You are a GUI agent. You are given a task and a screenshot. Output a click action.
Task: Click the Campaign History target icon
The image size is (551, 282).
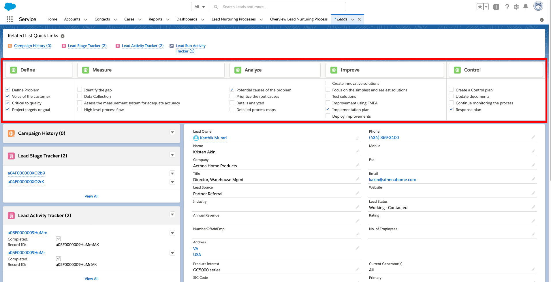[11, 133]
